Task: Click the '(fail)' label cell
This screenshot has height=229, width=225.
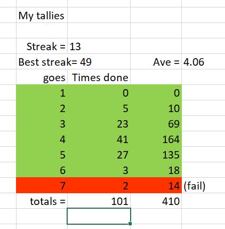Action: 203,185
